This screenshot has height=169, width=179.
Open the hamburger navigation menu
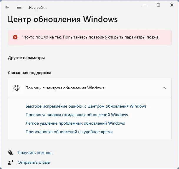coord(19,7)
